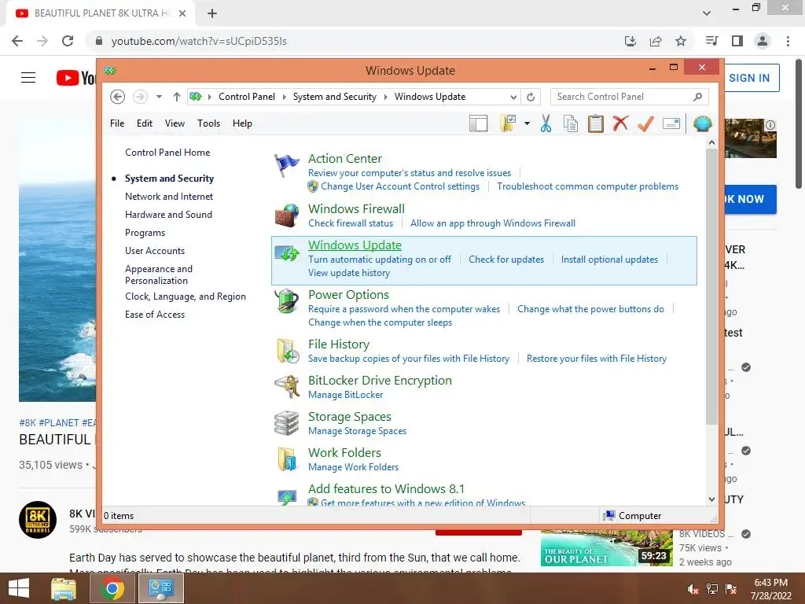This screenshot has width=805, height=604.
Task: Click Check firewall status link
Action: 351,223
